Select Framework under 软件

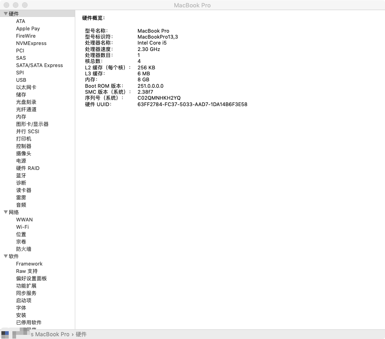29,264
